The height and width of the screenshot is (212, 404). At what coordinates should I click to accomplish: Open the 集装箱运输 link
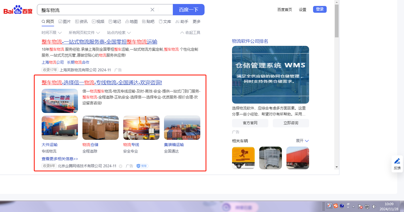(174, 145)
